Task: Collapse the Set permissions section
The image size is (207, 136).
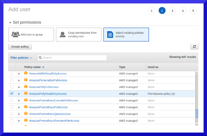Action: 10,23
